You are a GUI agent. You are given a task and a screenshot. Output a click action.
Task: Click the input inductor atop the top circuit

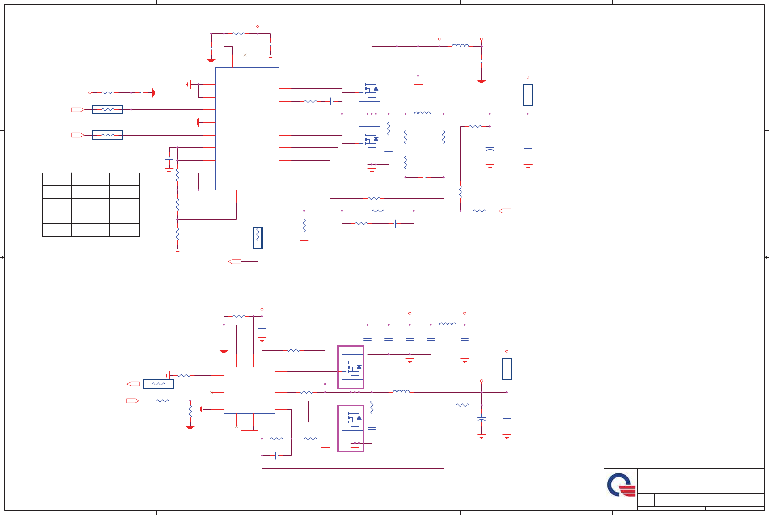click(x=460, y=45)
